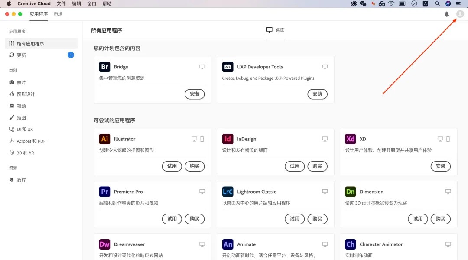Click the cube icon beside 3D 和 AR
This screenshot has height=260, width=468.
point(12,153)
